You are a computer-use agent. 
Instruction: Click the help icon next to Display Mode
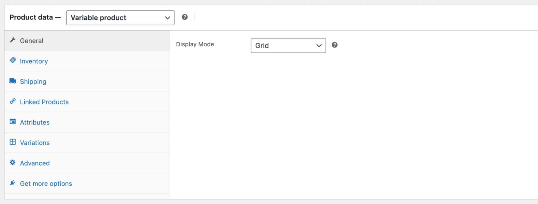pyautogui.click(x=335, y=45)
